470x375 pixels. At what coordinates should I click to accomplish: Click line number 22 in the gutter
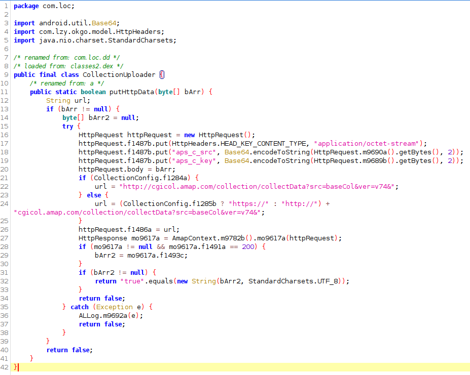[x=5, y=186]
